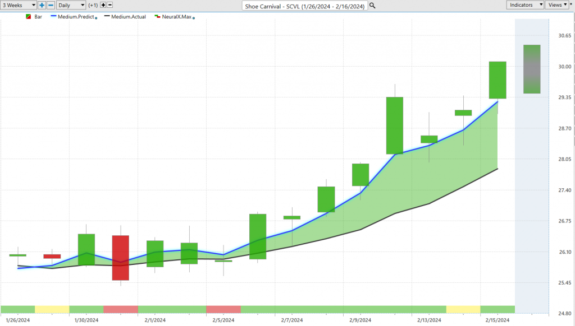This screenshot has height=326, width=575.
Task: Click the black Medium.Actual line icon
Action: [107, 16]
